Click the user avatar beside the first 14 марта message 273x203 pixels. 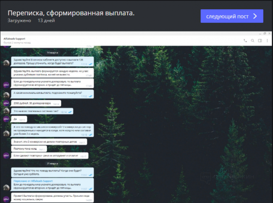6,62
